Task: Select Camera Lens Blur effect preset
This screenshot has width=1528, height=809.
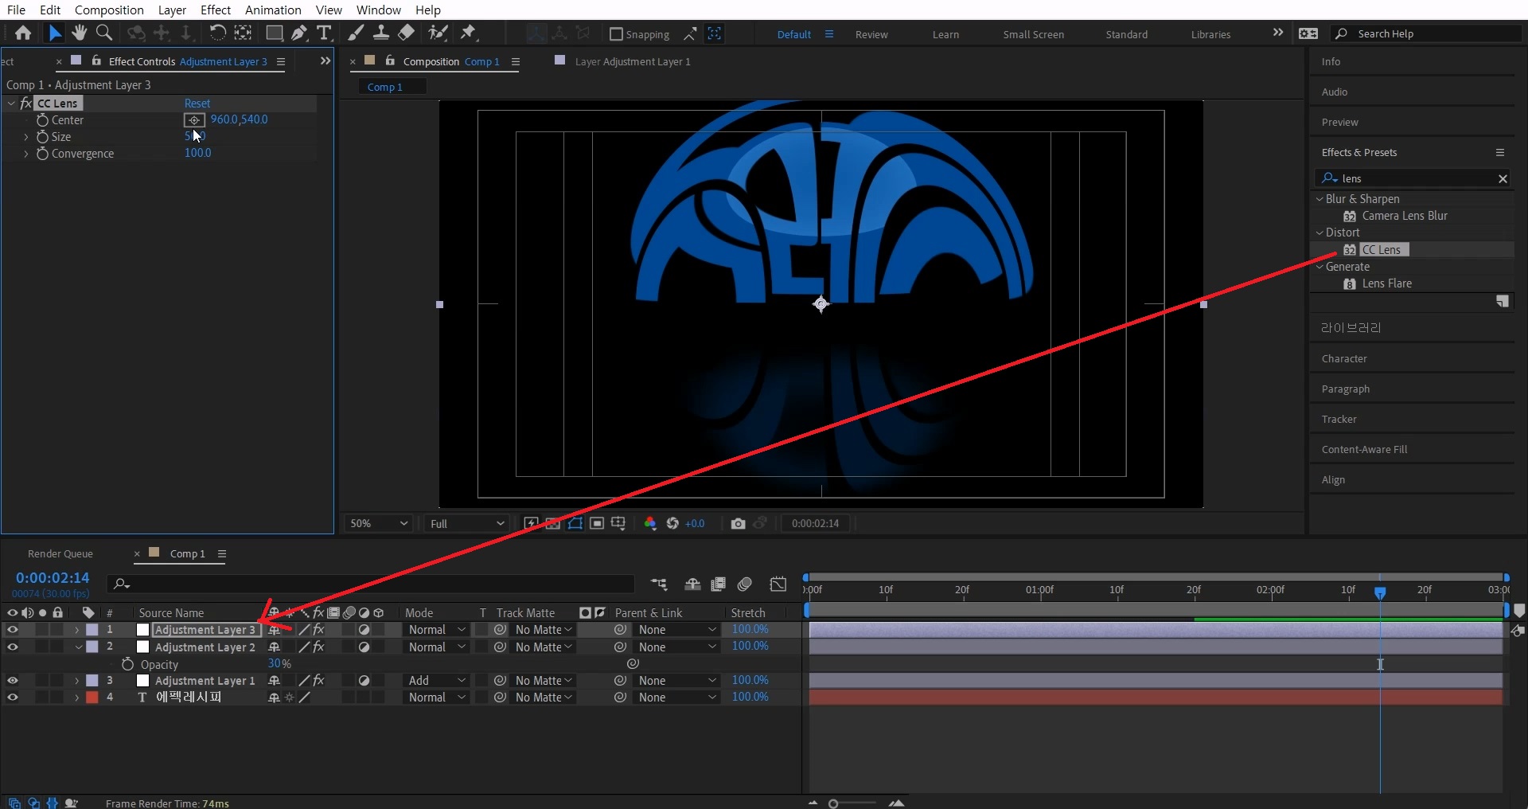Action: pyautogui.click(x=1404, y=216)
